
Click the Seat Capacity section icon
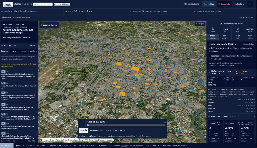(x=209, y=72)
